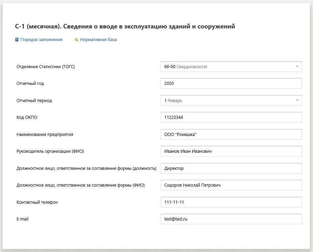Click the Должностное лицо (ФИО) label
Screen dimensions: 313x252
click(x=81, y=185)
